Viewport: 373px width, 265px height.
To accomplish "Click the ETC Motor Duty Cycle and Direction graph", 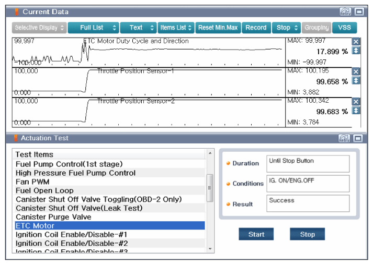I will pyautogui.click(x=149, y=53).
